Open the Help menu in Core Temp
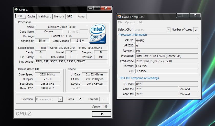 tap(141, 22)
